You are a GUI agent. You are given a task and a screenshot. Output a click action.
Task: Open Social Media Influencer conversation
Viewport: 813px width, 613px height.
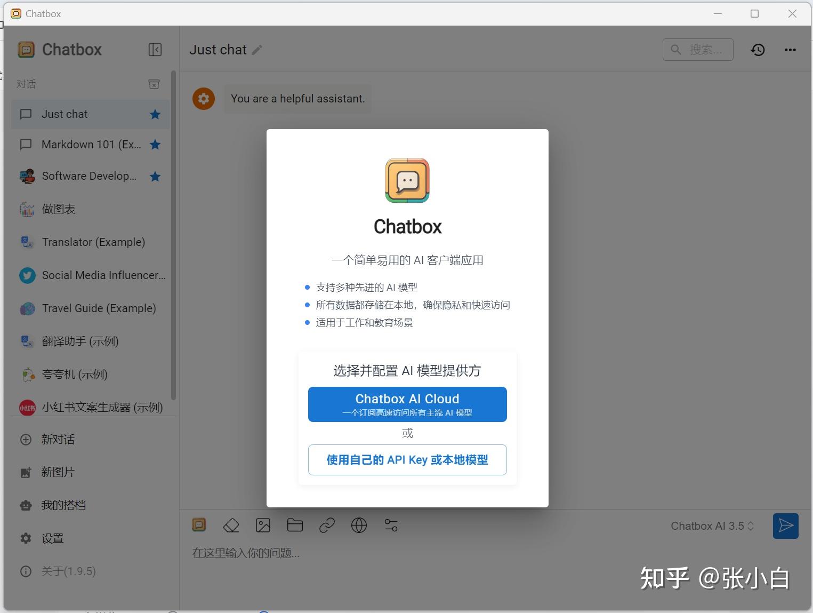pos(91,275)
